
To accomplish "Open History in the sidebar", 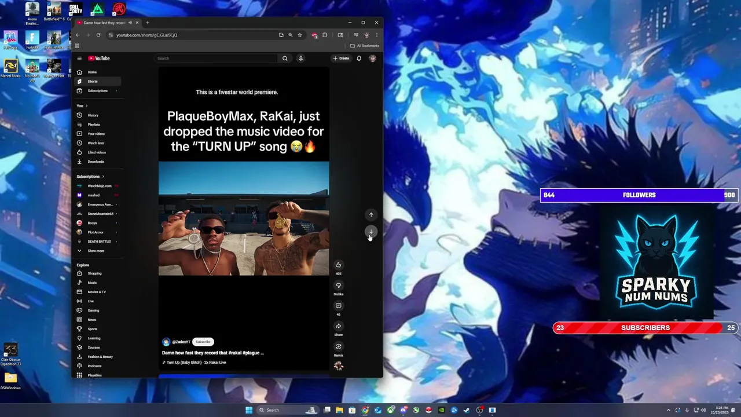I will click(x=98, y=115).
